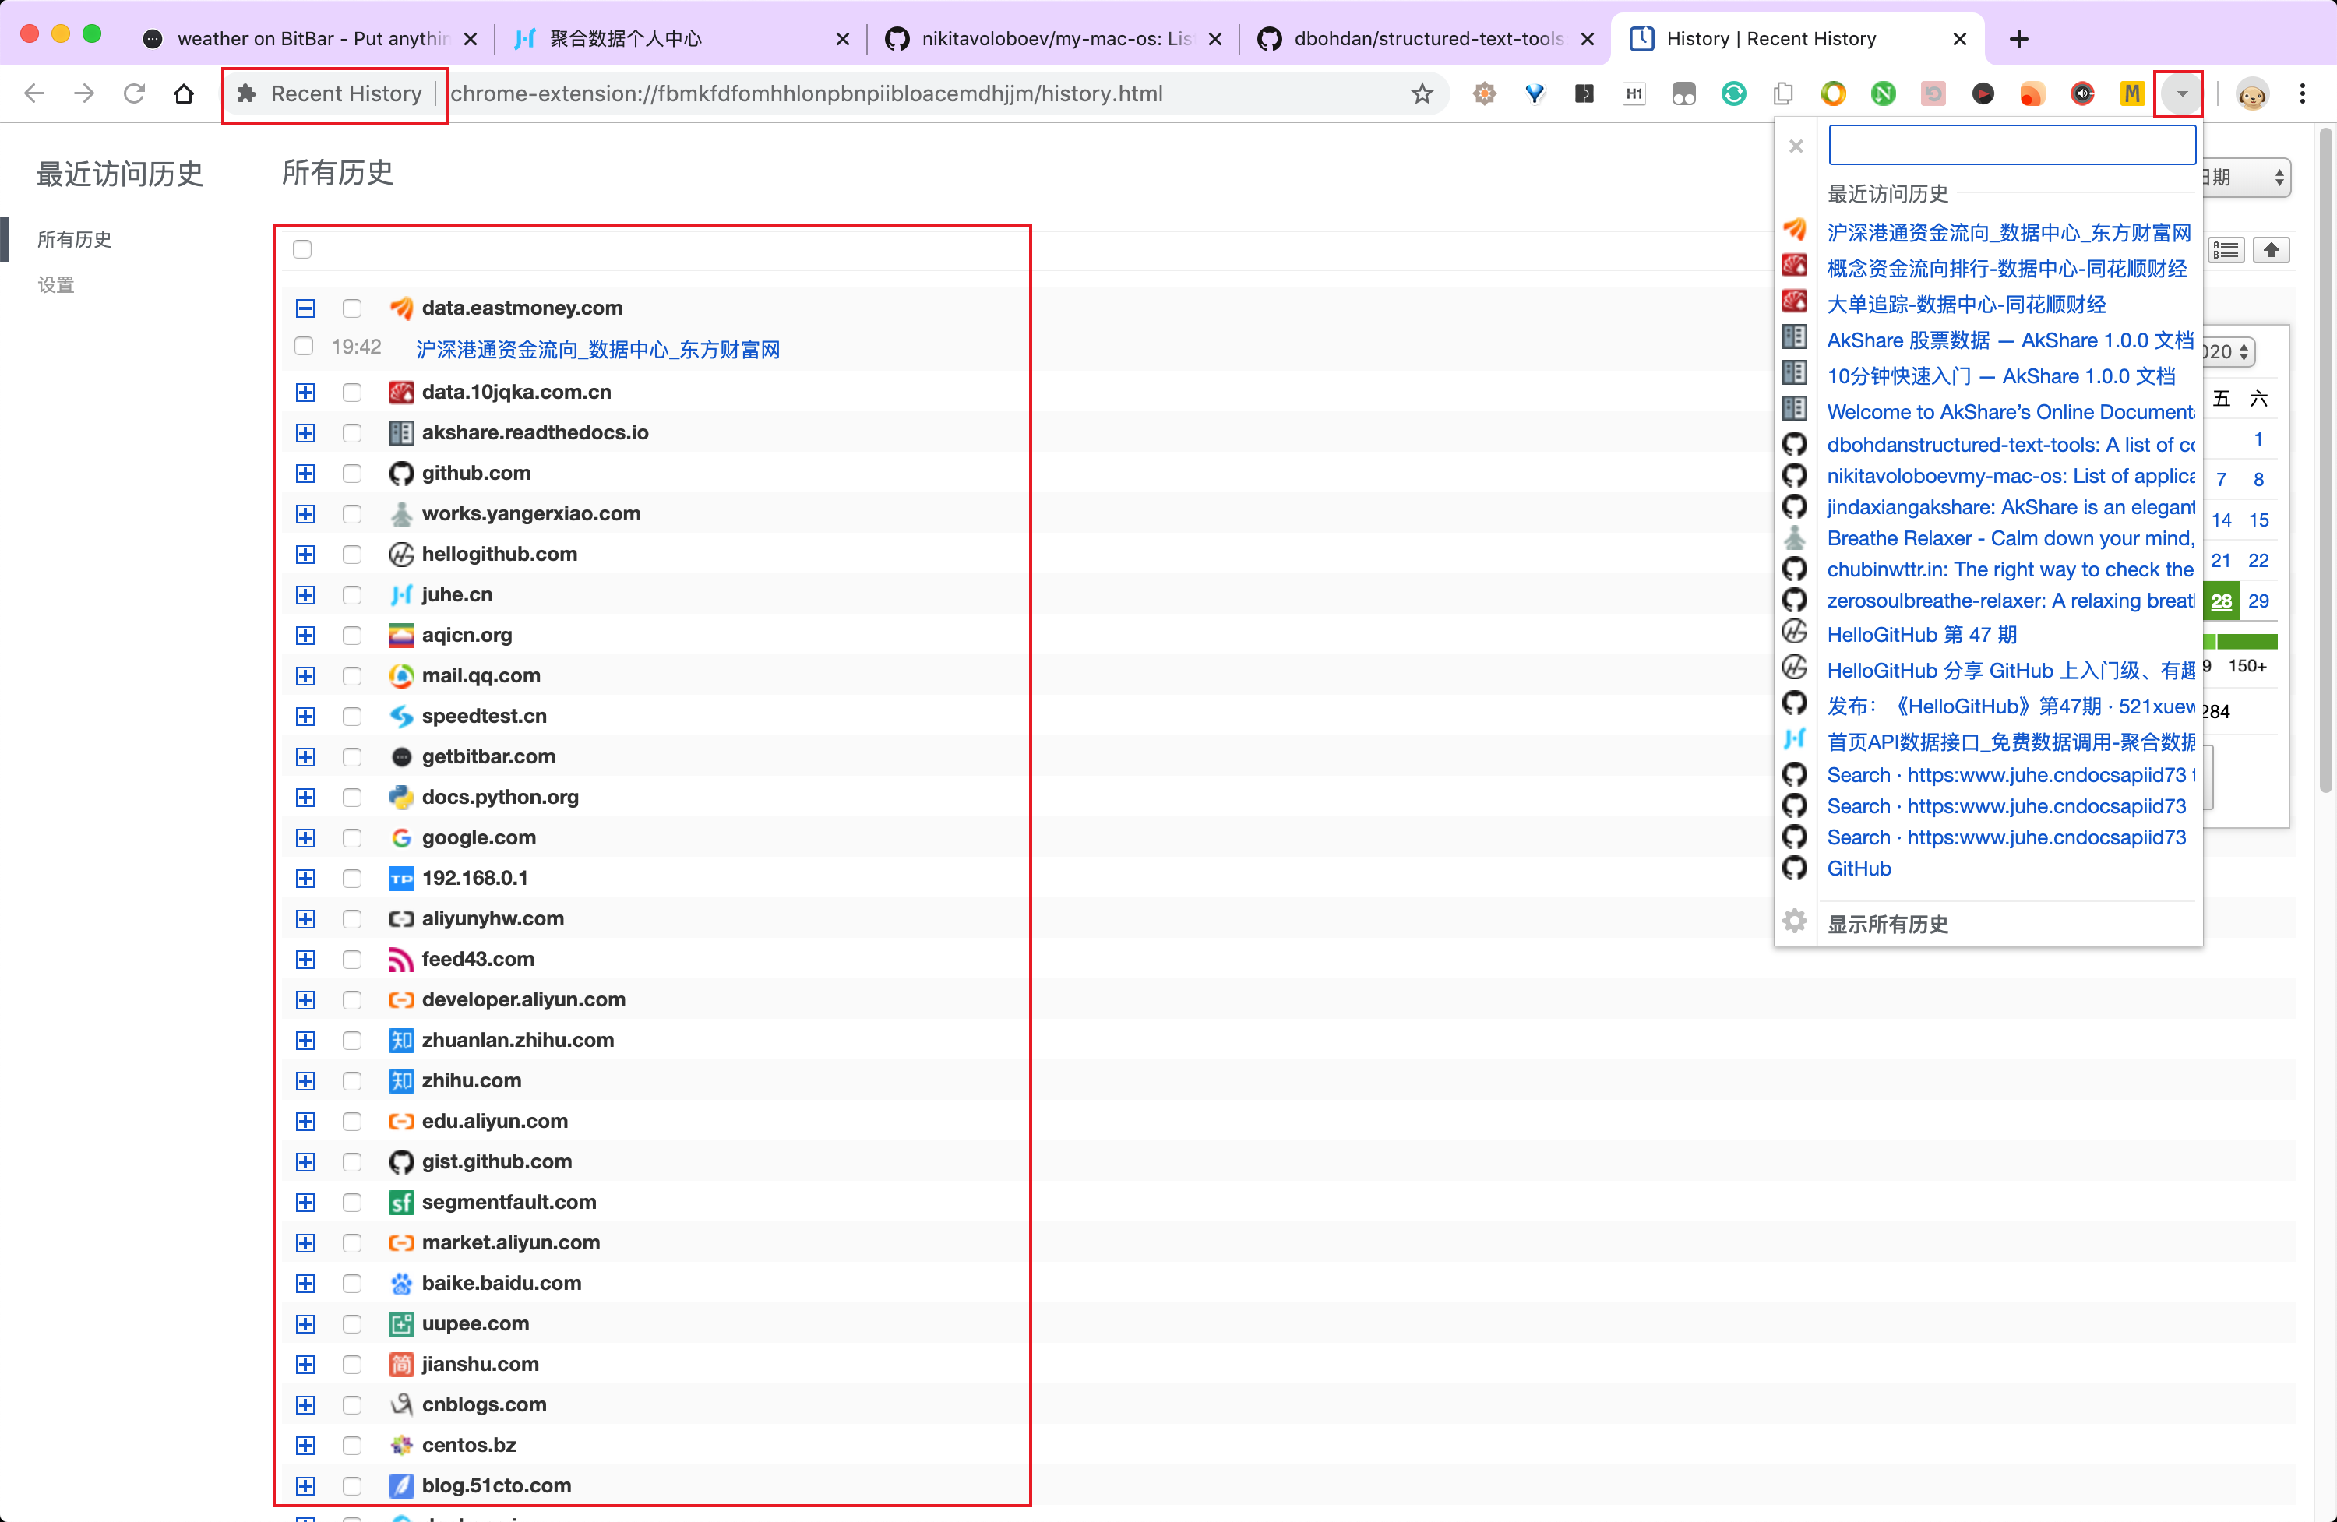This screenshot has width=2337, height=1522.
Task: Check the github.com history checkbox
Action: (x=351, y=474)
